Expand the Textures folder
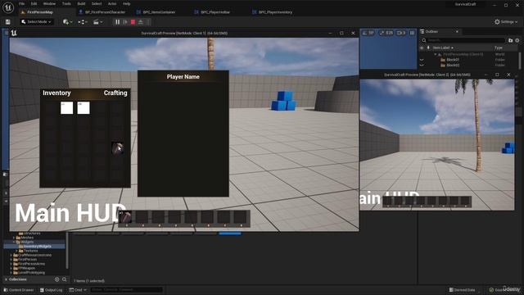The width and height of the screenshot is (524, 295). click(16, 251)
